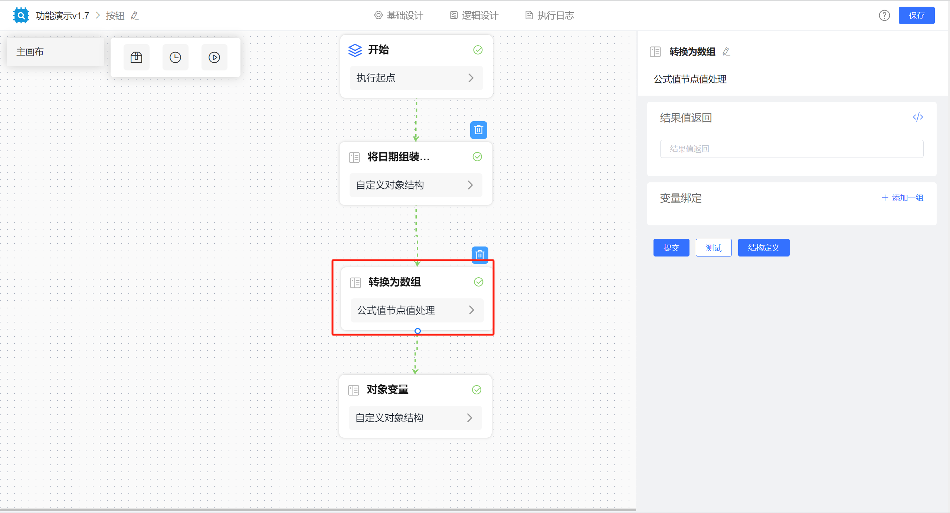Open 自定义对象结构 under 对象变量 node
950x513 pixels.
tap(470, 418)
